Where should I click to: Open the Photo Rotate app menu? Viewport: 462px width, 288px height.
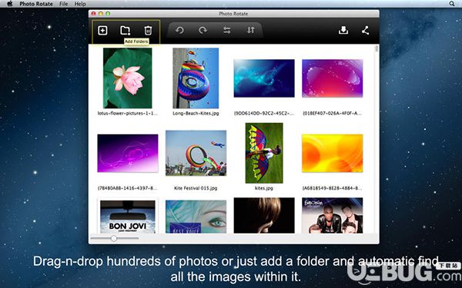tap(36, 4)
